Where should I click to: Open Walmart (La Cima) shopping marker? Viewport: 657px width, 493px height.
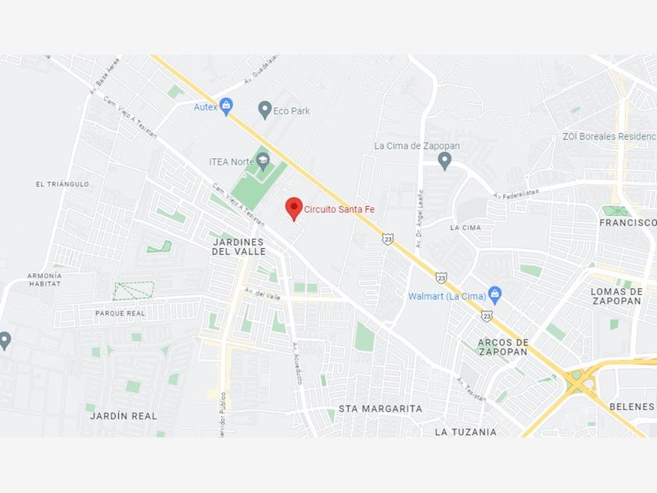coord(495,296)
